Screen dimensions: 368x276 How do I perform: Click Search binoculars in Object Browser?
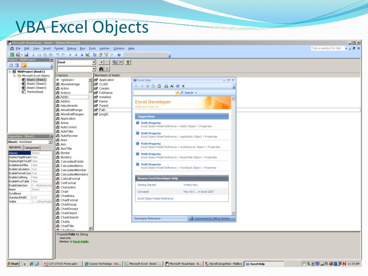pos(101,69)
